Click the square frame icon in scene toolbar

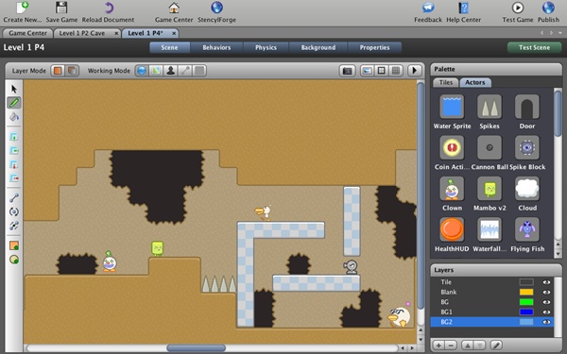coord(381,71)
